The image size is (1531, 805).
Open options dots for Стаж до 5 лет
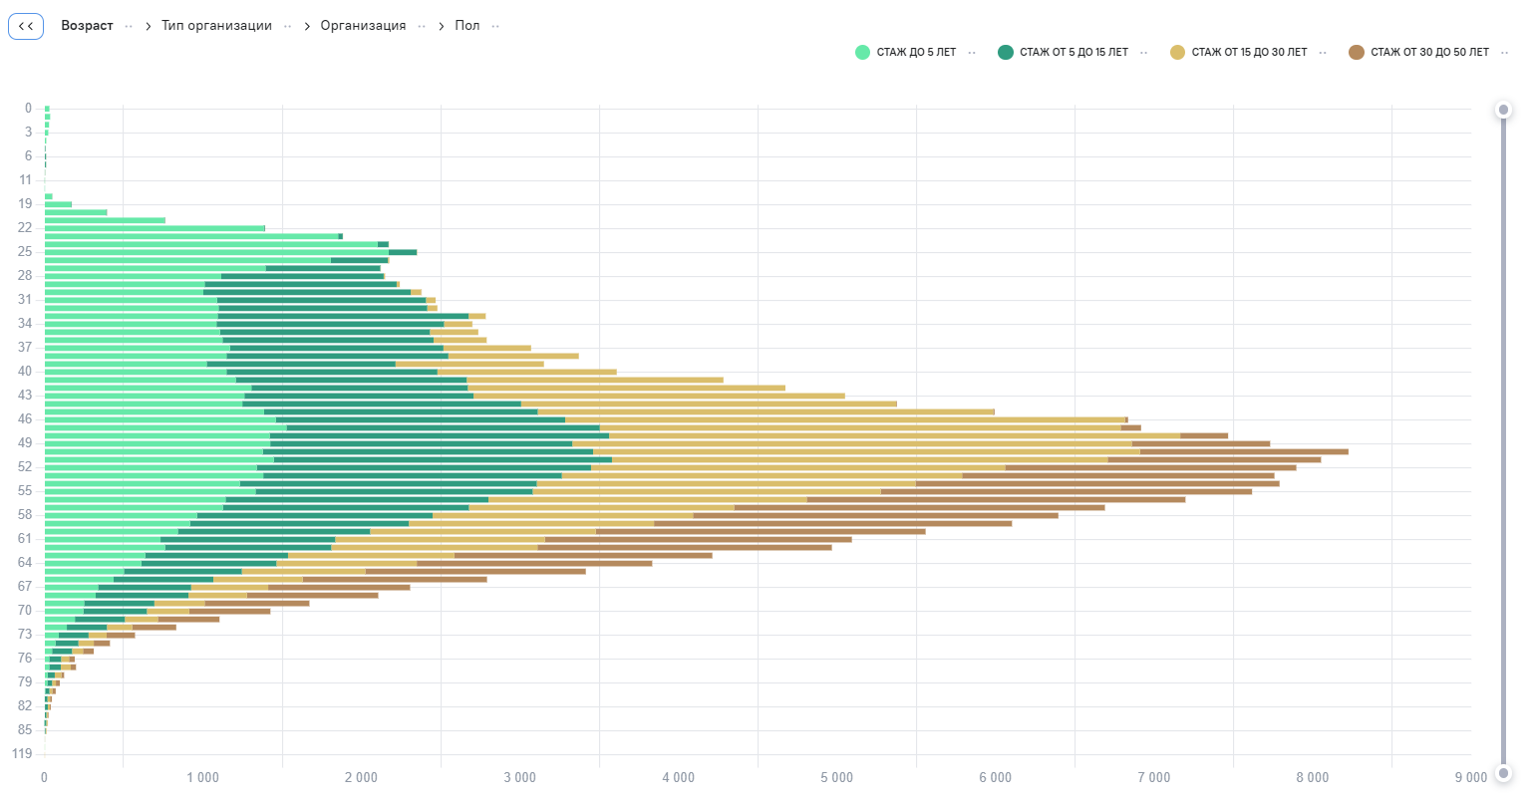(972, 53)
